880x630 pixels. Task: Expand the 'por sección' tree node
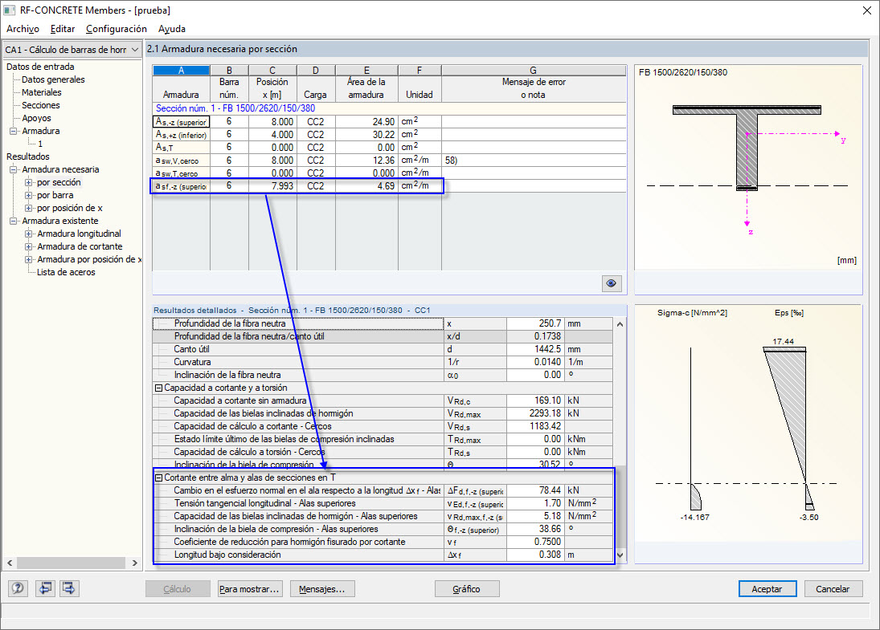pyautogui.click(x=29, y=182)
